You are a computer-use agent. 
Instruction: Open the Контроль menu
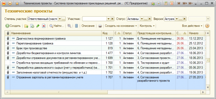(x=147, y=26)
